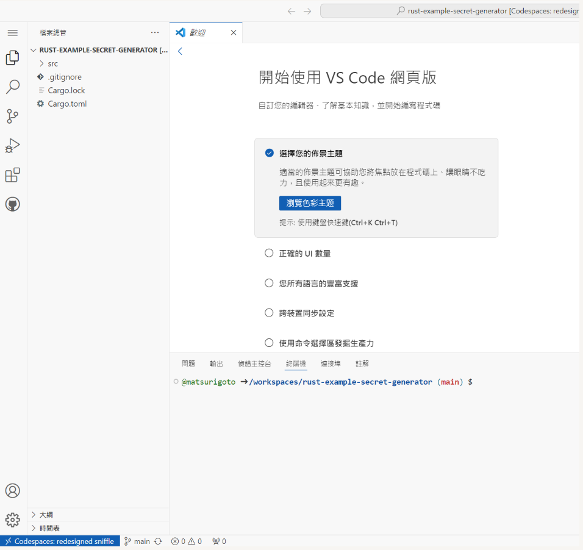Viewport: 583px width, 550px height.
Task: Select the 跨裝置同步設定 step
Action: tap(299, 313)
